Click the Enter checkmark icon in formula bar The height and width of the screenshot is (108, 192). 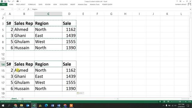(x=24, y=9)
